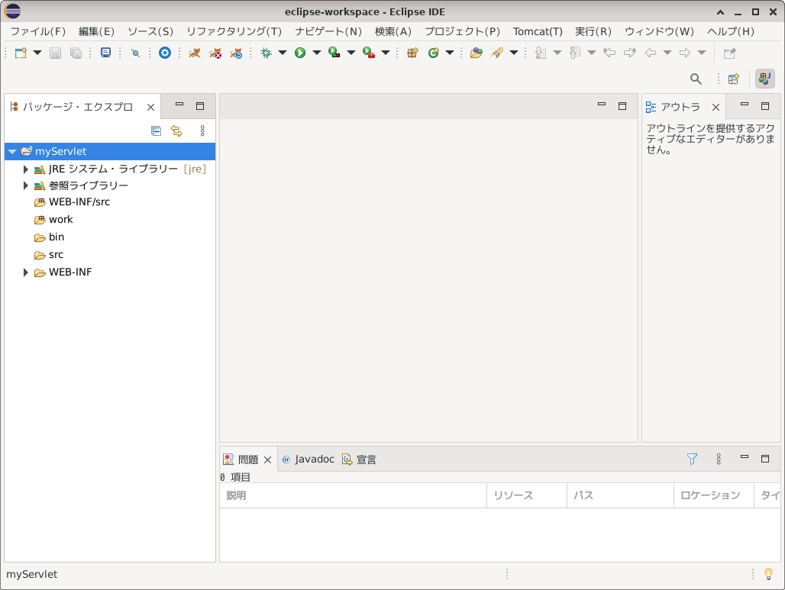Select the WEB-INF/src source folder

click(72, 202)
